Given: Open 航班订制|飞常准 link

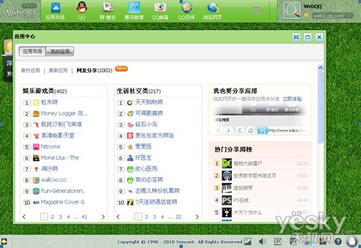Looking at the screenshot, I should click(62, 124).
